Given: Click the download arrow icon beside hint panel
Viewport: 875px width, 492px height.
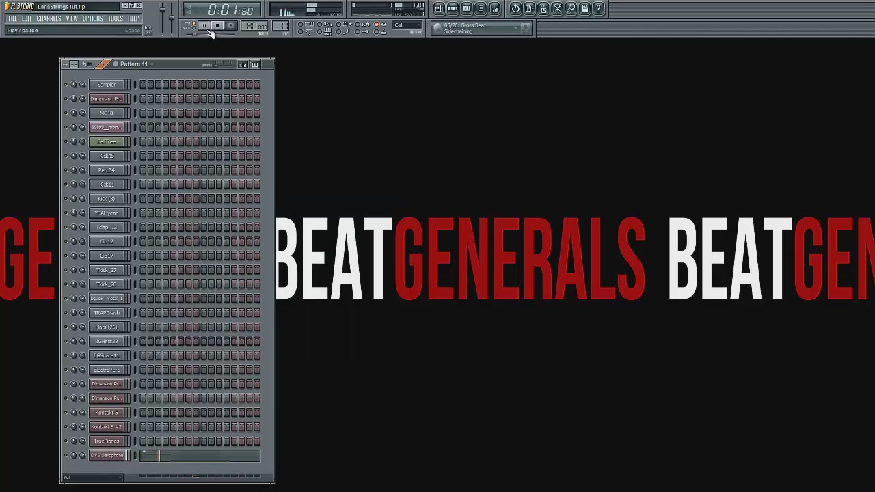Looking at the screenshot, I should tap(526, 28).
